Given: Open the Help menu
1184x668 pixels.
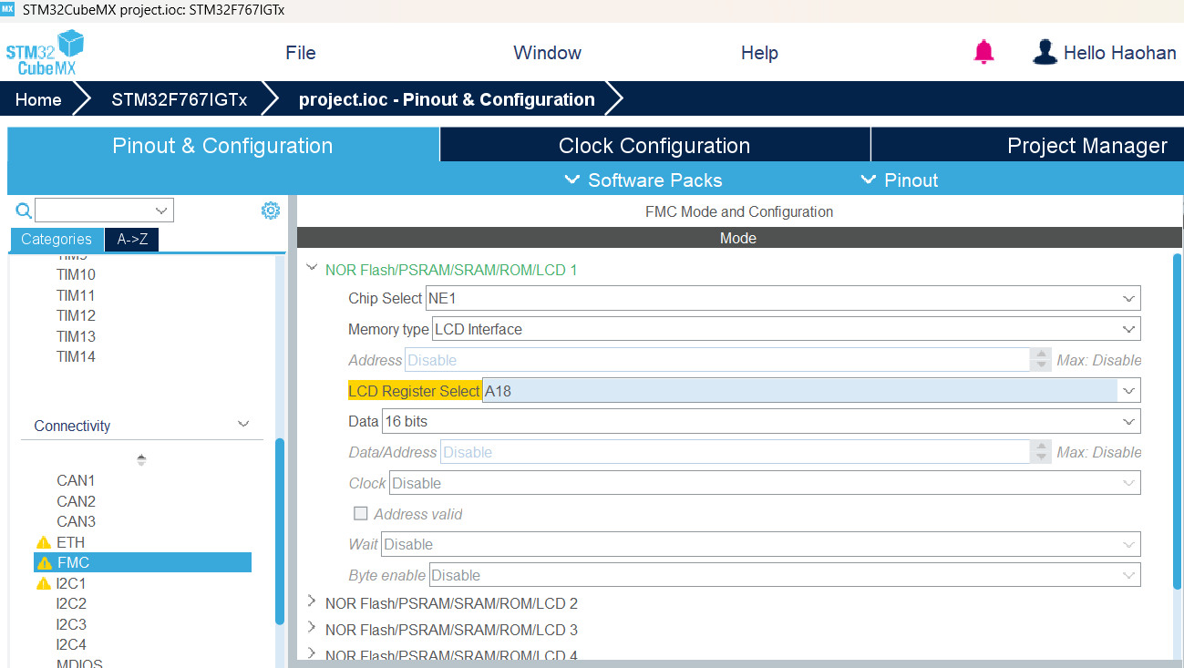Looking at the screenshot, I should (759, 52).
